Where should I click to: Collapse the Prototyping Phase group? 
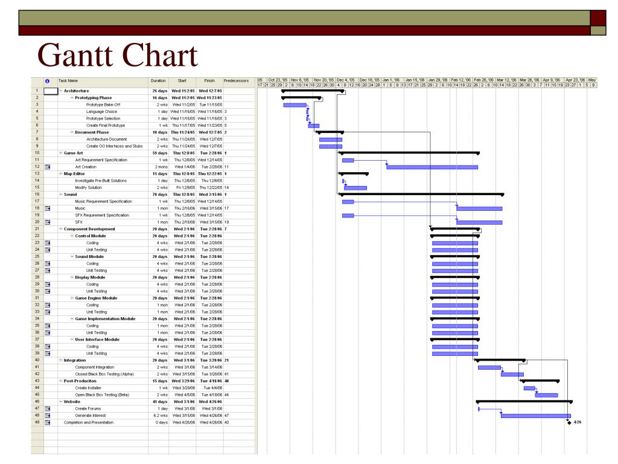pos(72,98)
